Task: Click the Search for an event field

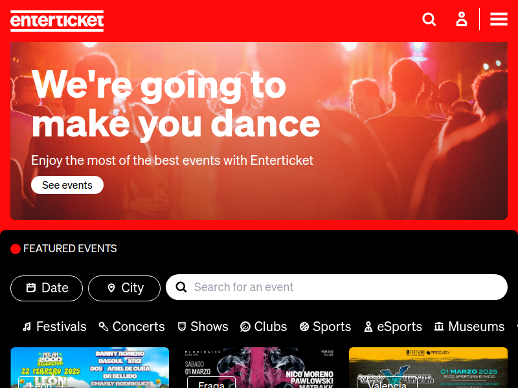Action: pos(337,287)
